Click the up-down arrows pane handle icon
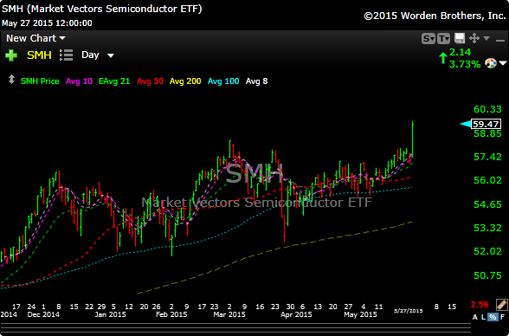 tap(11, 80)
